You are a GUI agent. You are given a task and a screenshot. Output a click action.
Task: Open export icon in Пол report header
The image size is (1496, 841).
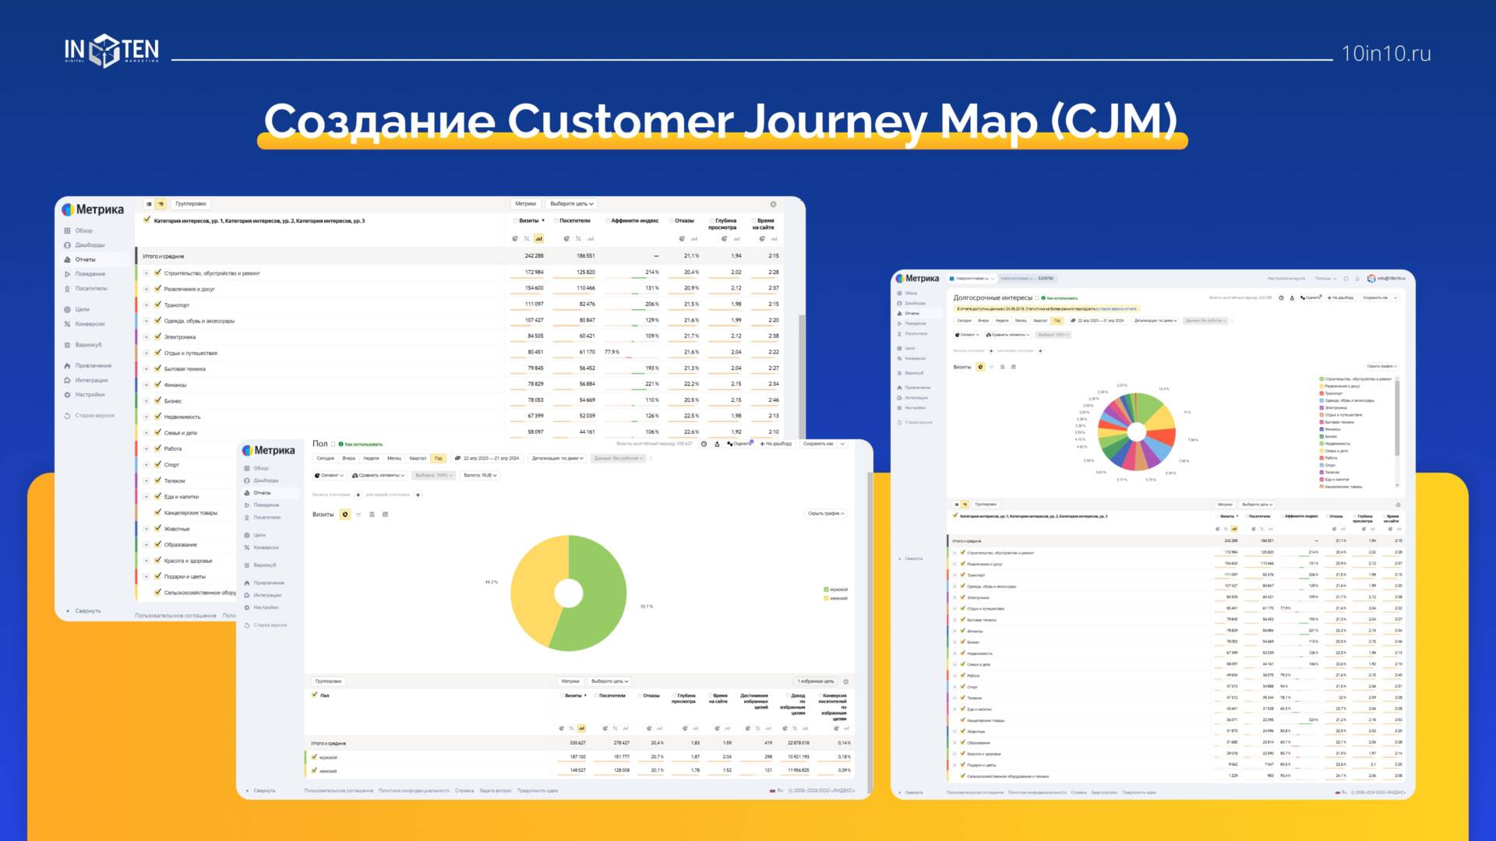717,444
